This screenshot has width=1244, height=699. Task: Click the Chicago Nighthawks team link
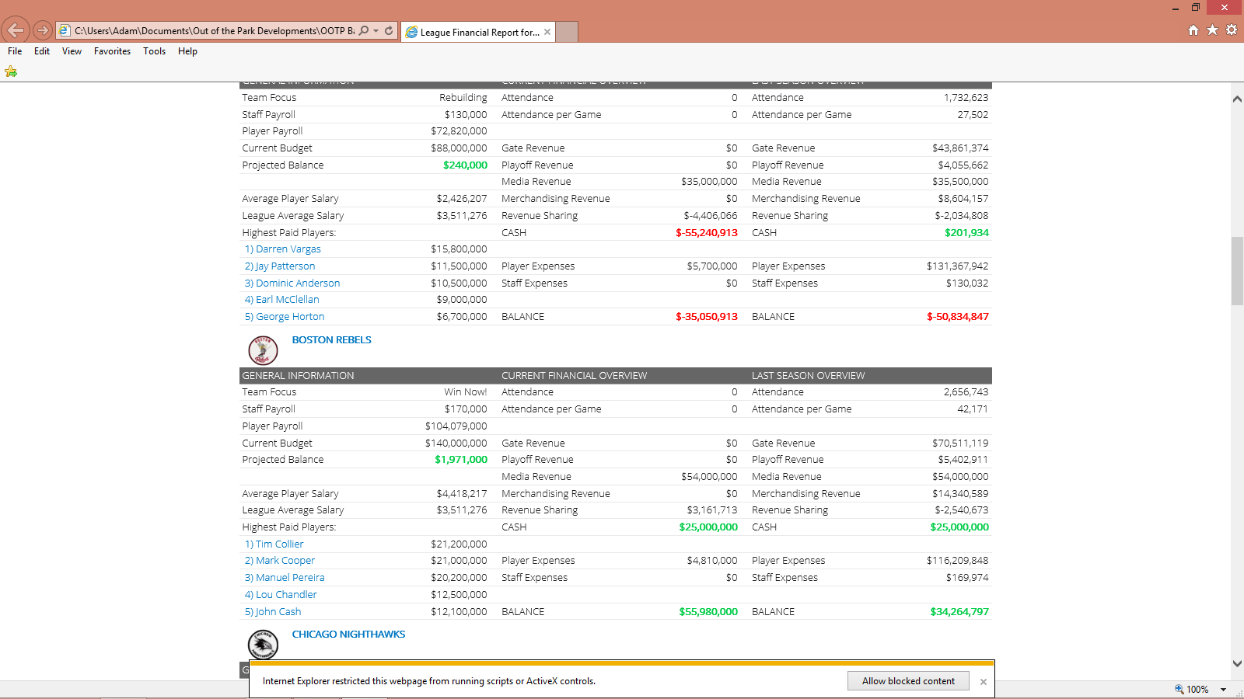coord(348,635)
